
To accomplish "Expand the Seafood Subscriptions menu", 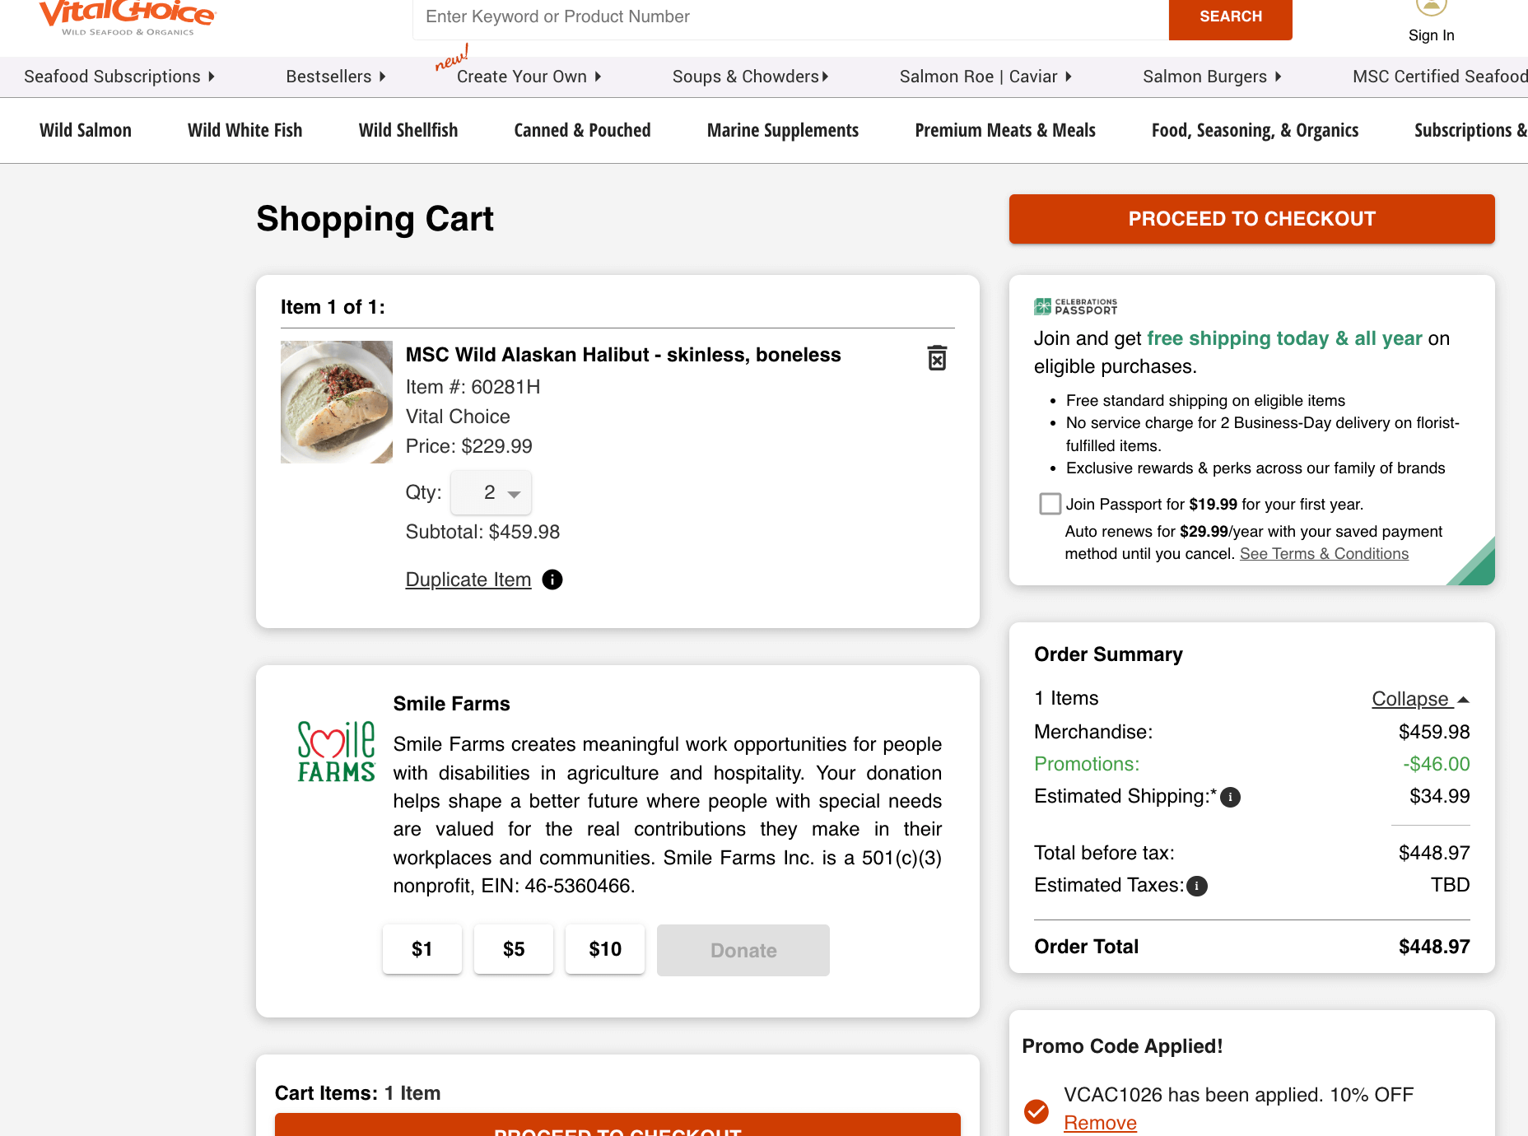I will [x=119, y=77].
